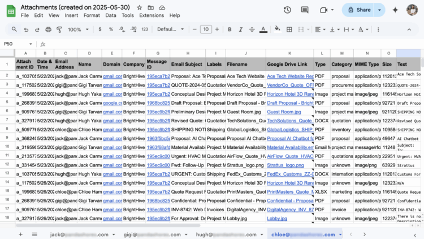Open comments panel icon

coord(305,10)
